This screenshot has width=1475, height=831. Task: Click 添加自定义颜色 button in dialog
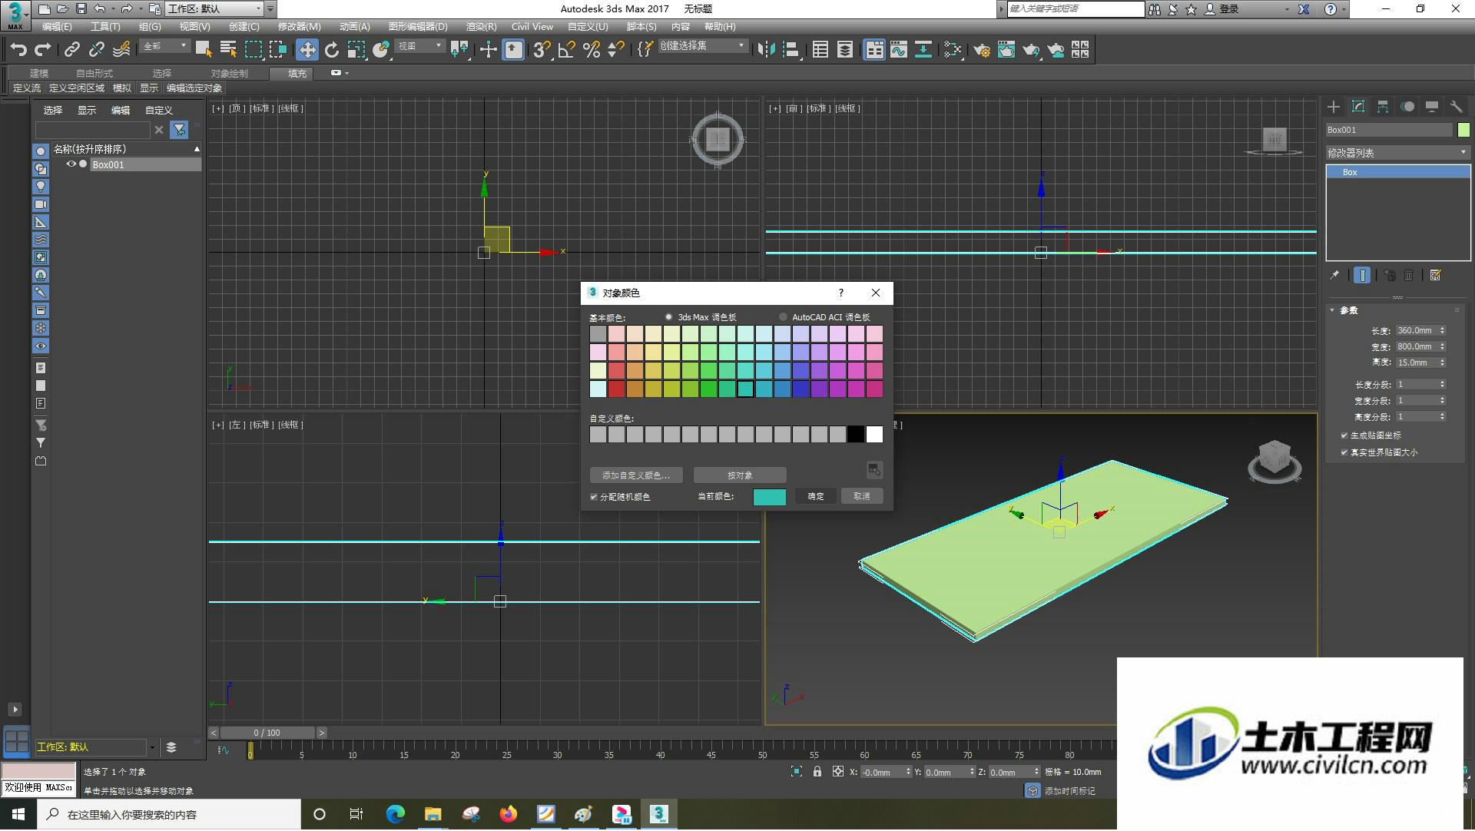[636, 475]
